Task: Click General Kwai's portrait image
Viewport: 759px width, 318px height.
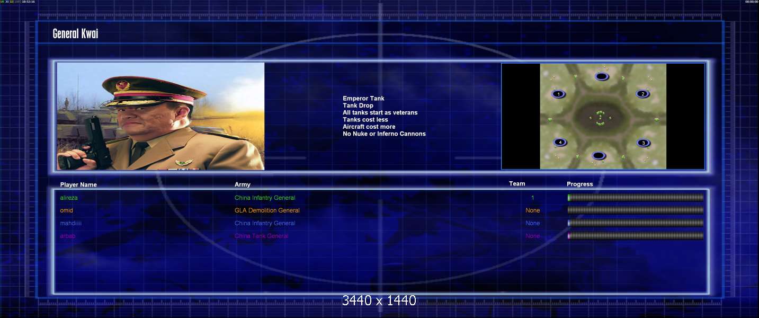Action: pos(160,116)
